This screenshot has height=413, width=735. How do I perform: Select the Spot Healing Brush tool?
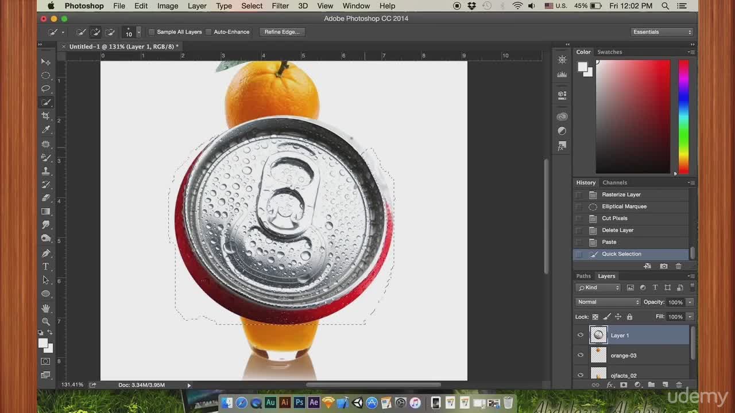[x=45, y=144]
